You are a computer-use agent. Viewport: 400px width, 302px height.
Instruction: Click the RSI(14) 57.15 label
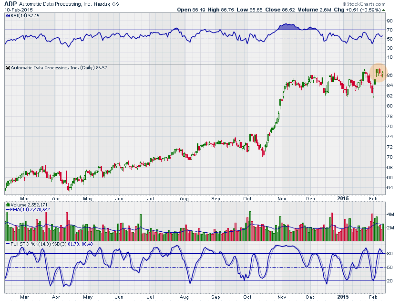click(x=25, y=16)
